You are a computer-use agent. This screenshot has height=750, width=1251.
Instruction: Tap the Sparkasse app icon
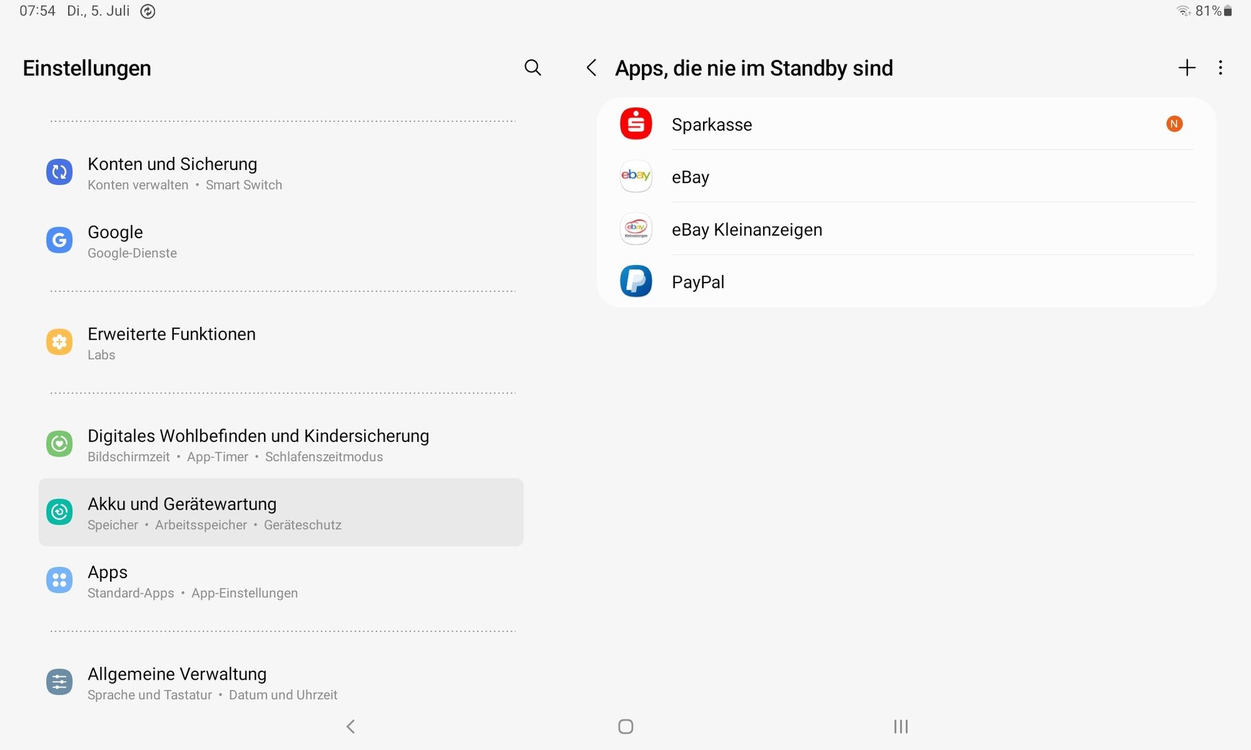[636, 124]
